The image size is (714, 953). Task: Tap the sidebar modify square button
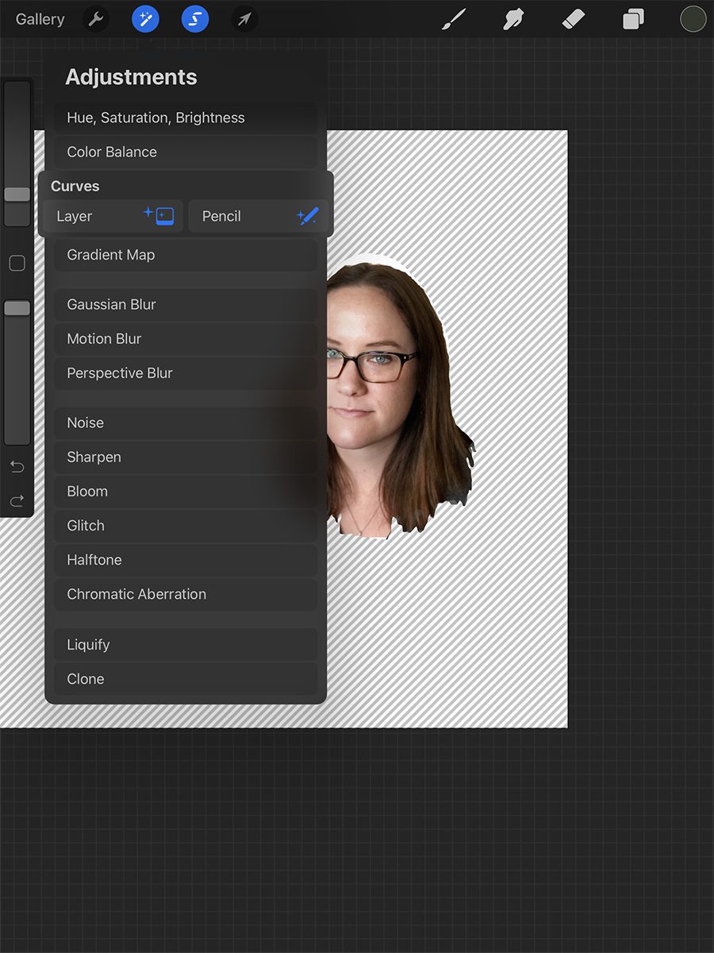[x=17, y=263]
